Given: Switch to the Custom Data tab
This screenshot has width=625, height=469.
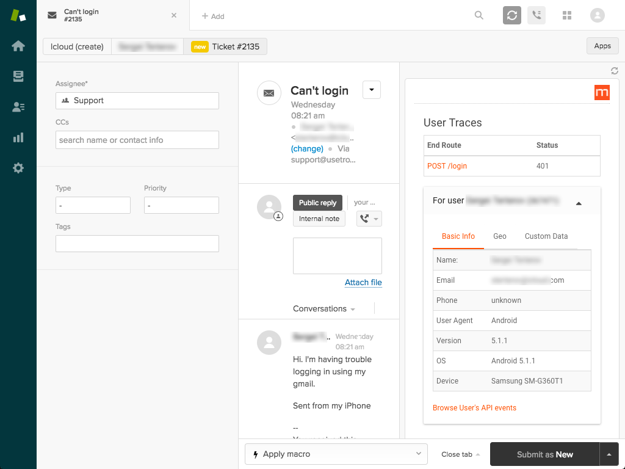Looking at the screenshot, I should click(546, 236).
